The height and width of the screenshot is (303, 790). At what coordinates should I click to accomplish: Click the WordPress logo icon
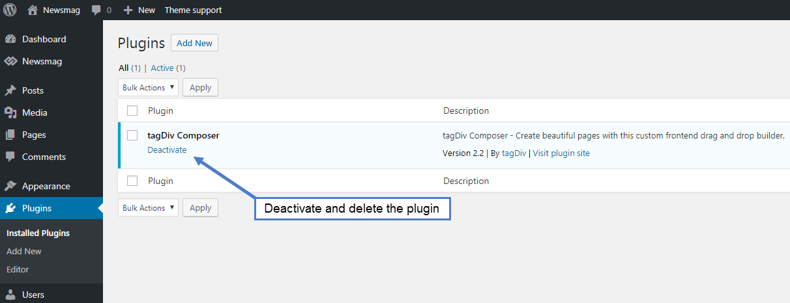coord(10,10)
